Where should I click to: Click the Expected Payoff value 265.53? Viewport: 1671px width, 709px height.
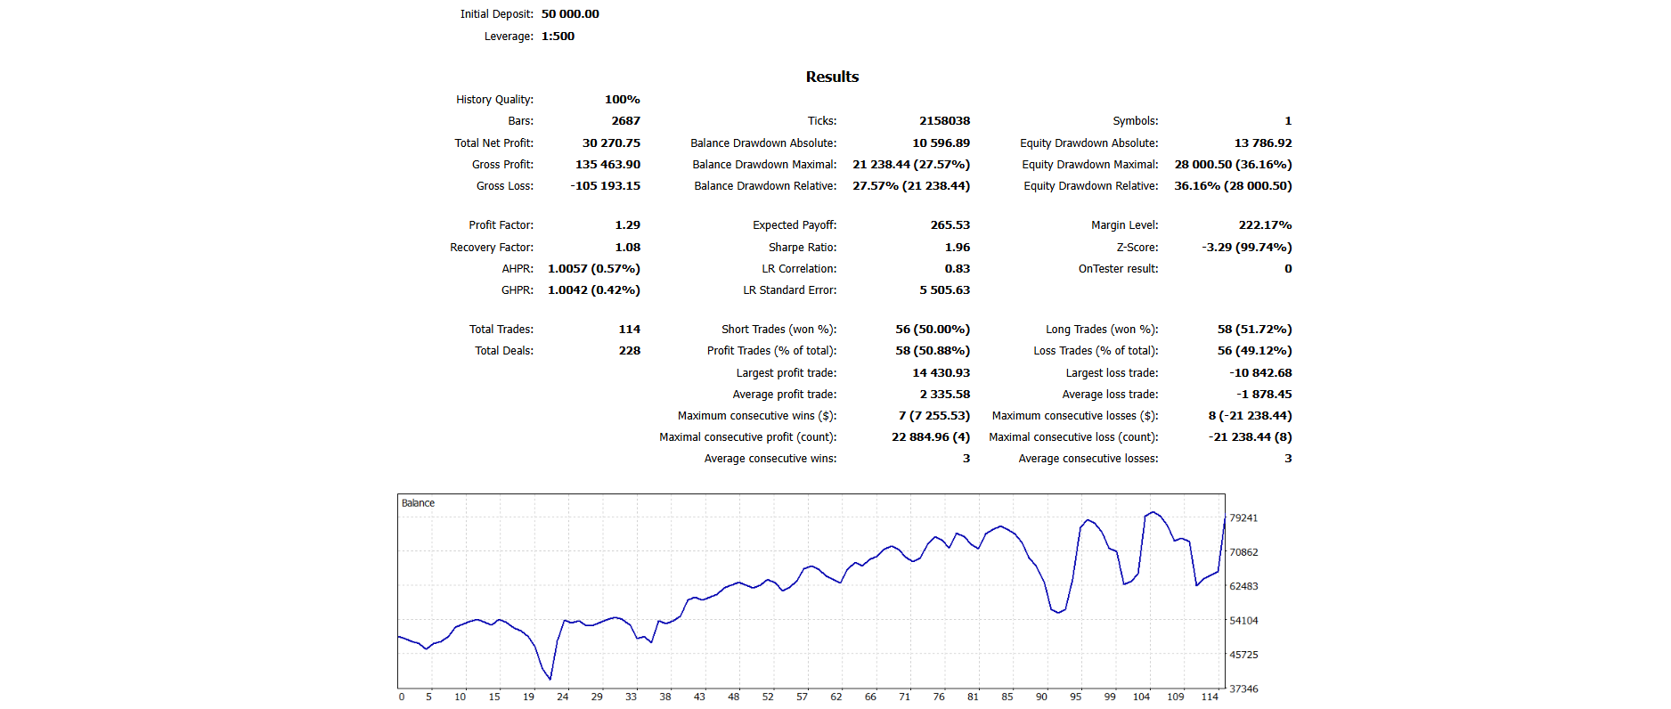pos(950,225)
